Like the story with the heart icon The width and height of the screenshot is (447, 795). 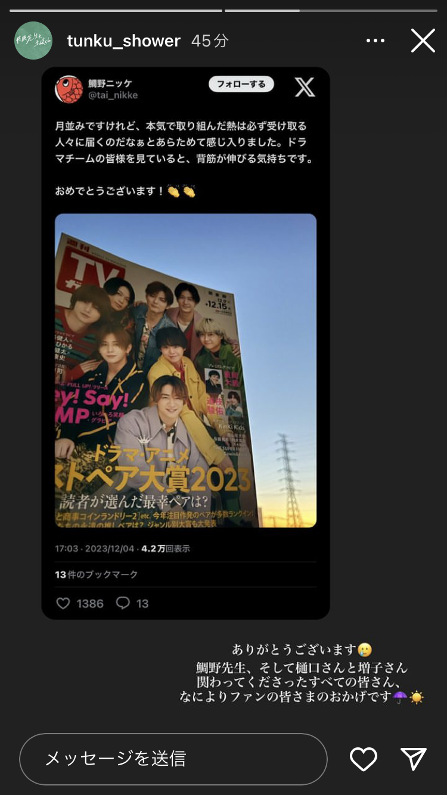[363, 759]
